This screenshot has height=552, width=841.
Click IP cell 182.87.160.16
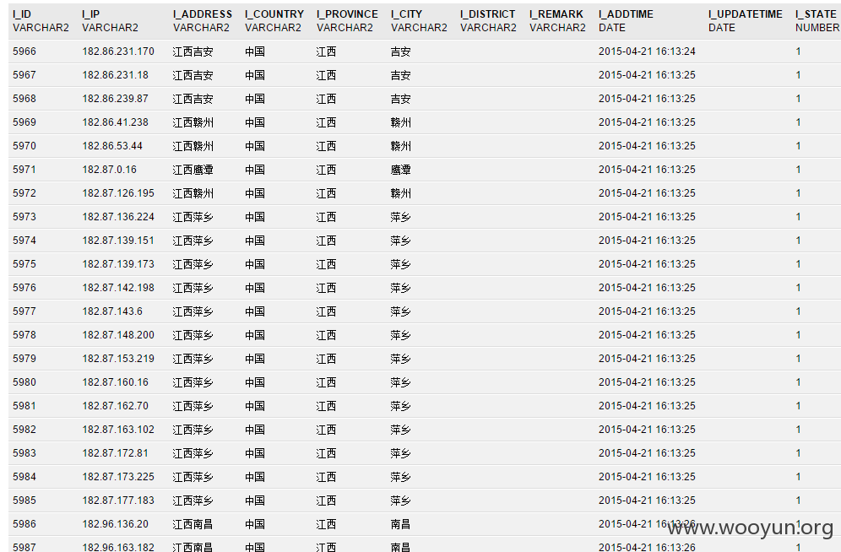[116, 382]
